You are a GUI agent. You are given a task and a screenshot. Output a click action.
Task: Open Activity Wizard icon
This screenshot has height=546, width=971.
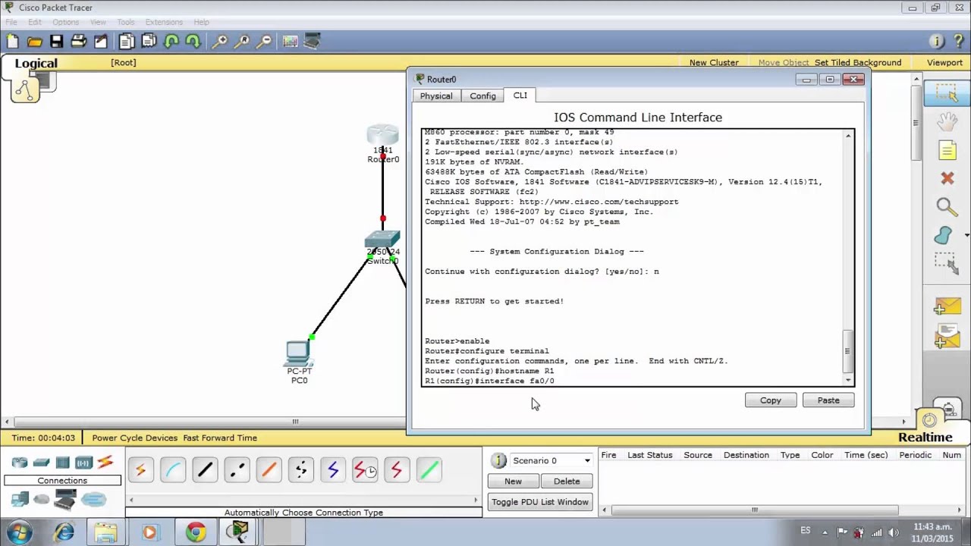100,42
